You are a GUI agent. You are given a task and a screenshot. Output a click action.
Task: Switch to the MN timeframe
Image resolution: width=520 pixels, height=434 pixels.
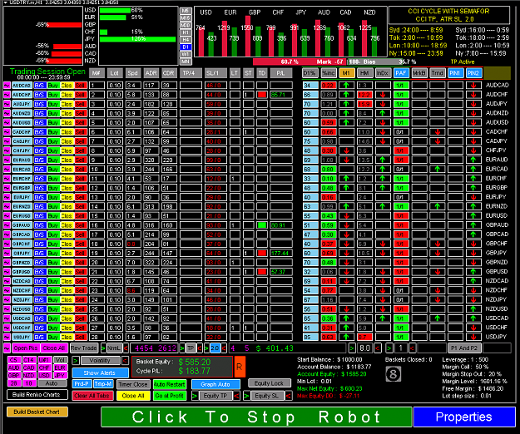tap(186, 62)
